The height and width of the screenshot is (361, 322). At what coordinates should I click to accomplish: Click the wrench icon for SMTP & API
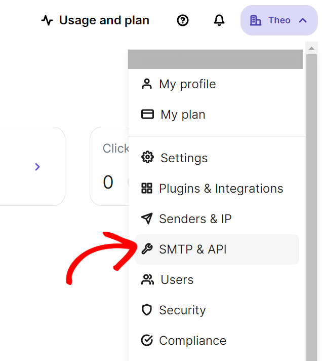(147, 249)
